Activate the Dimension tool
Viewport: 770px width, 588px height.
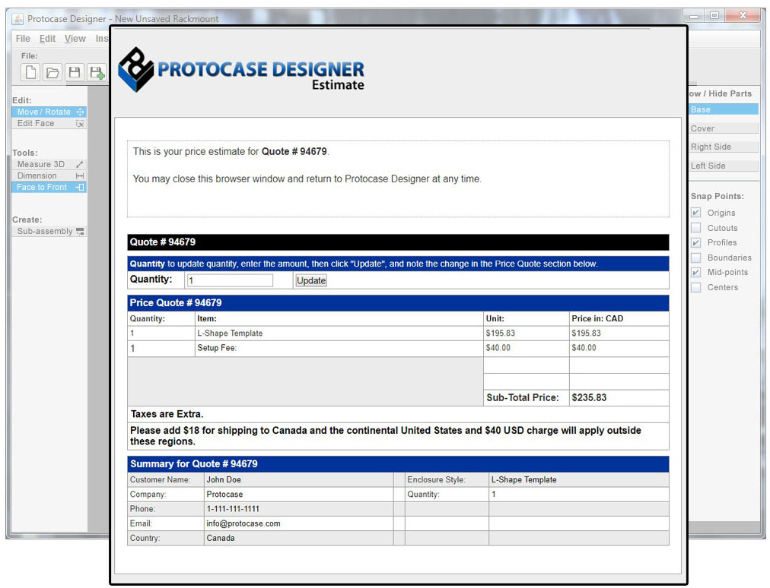(x=49, y=175)
